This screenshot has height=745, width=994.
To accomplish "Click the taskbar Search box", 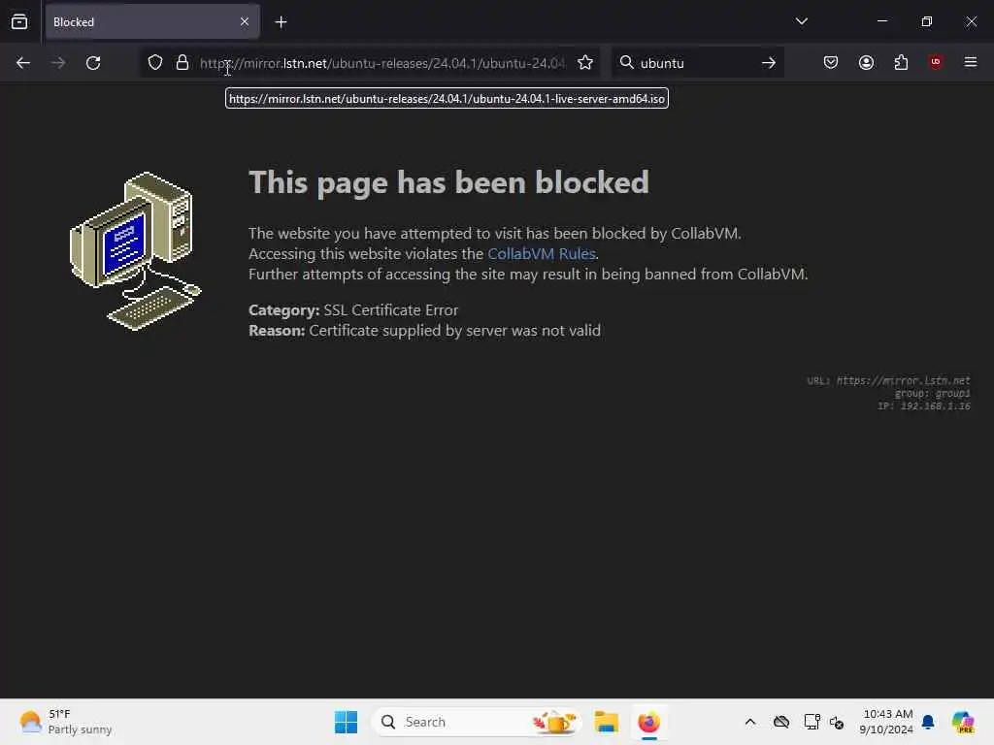I will click(x=477, y=722).
